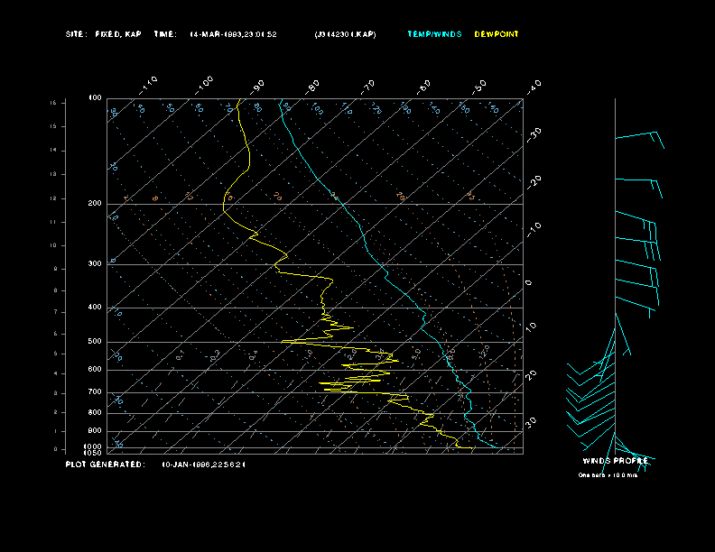The image size is (715, 552).
Task: Click the 16 height label on left scale
Action: click(x=53, y=103)
